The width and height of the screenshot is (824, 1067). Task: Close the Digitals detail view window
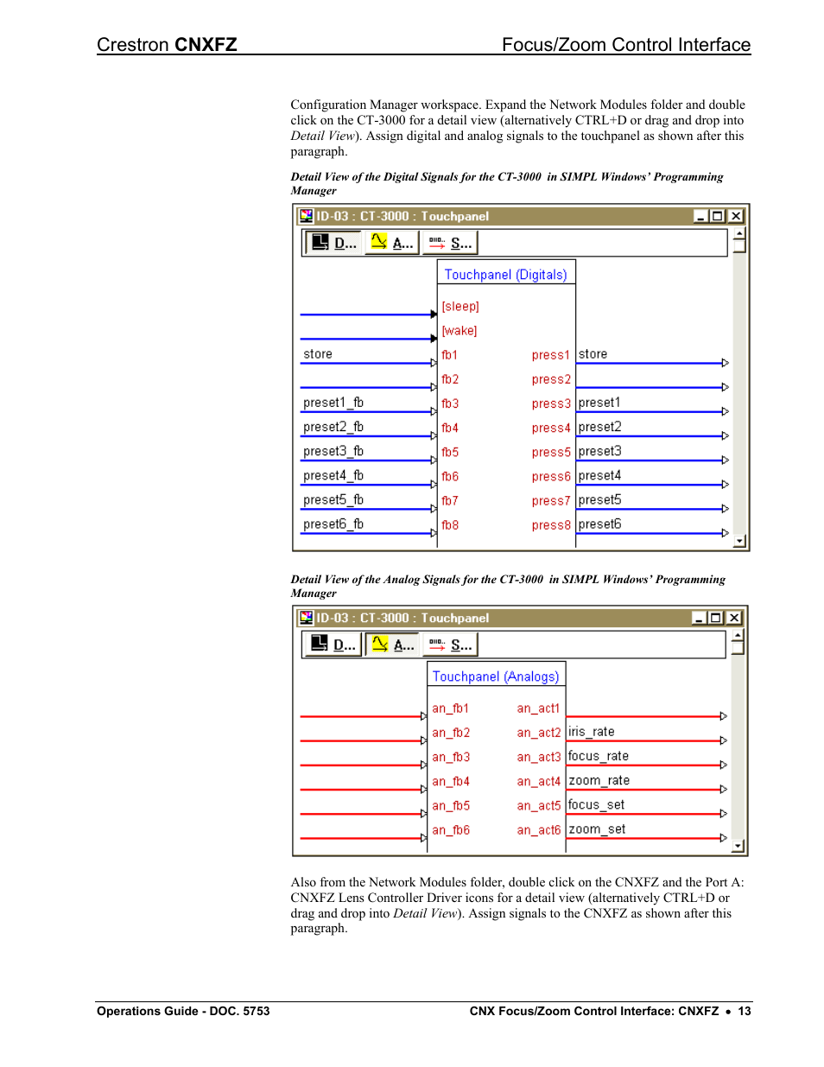[736, 216]
